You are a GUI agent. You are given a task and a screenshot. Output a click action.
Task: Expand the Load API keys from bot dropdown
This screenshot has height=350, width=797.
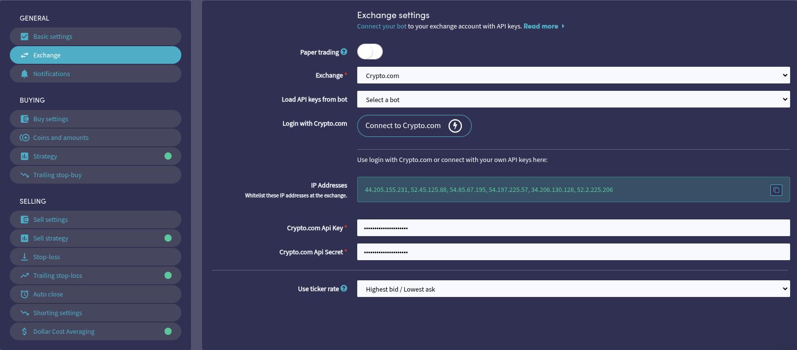click(573, 100)
